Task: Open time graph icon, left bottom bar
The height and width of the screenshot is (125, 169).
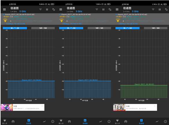Action: tap(44, 122)
